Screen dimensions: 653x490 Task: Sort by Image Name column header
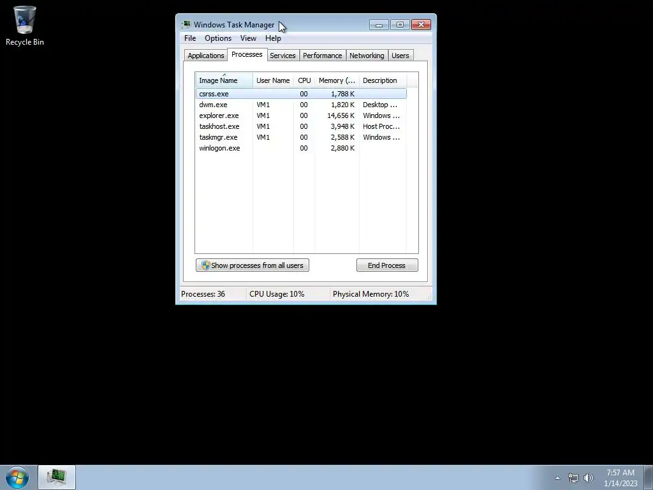(x=224, y=80)
